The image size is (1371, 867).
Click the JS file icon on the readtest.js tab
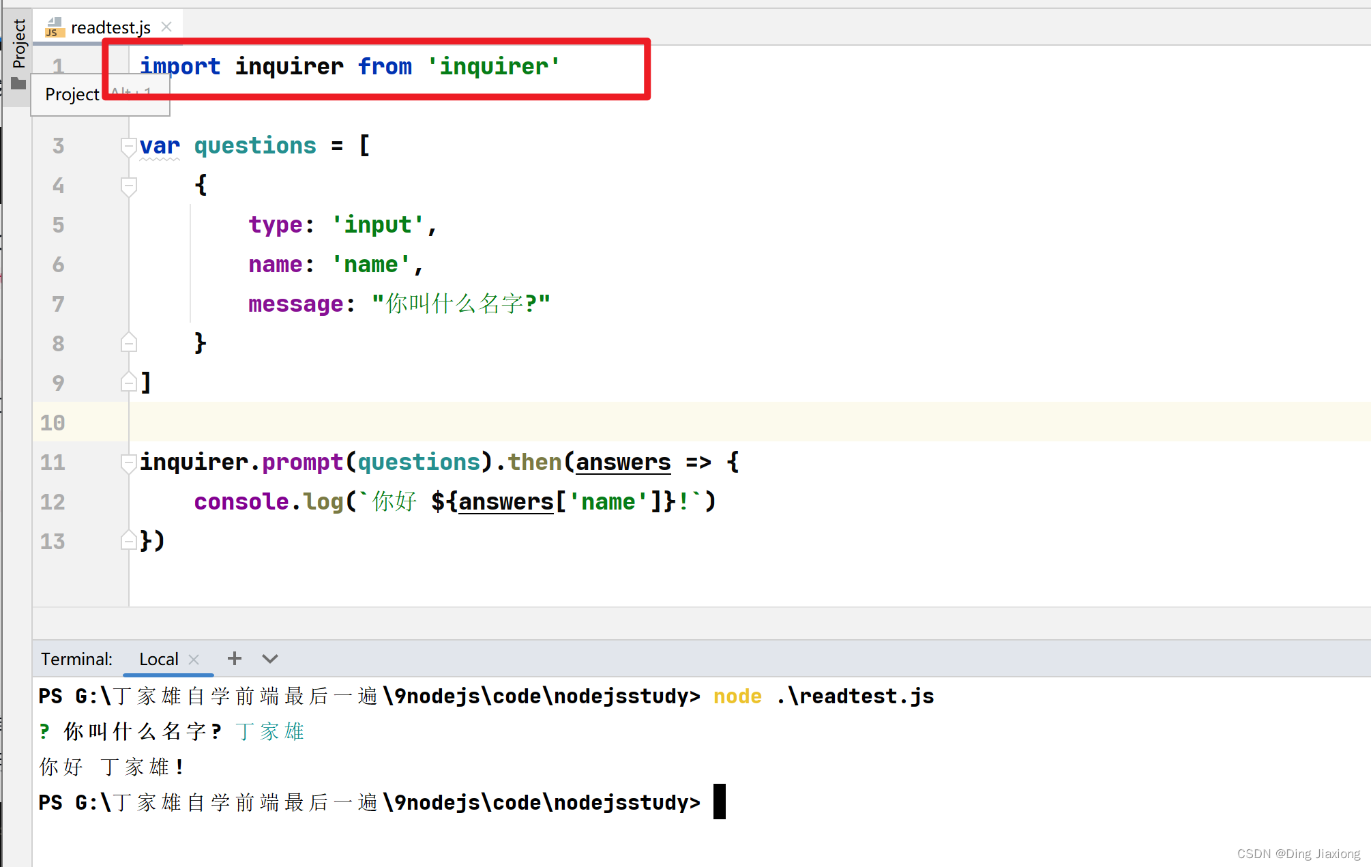point(54,27)
